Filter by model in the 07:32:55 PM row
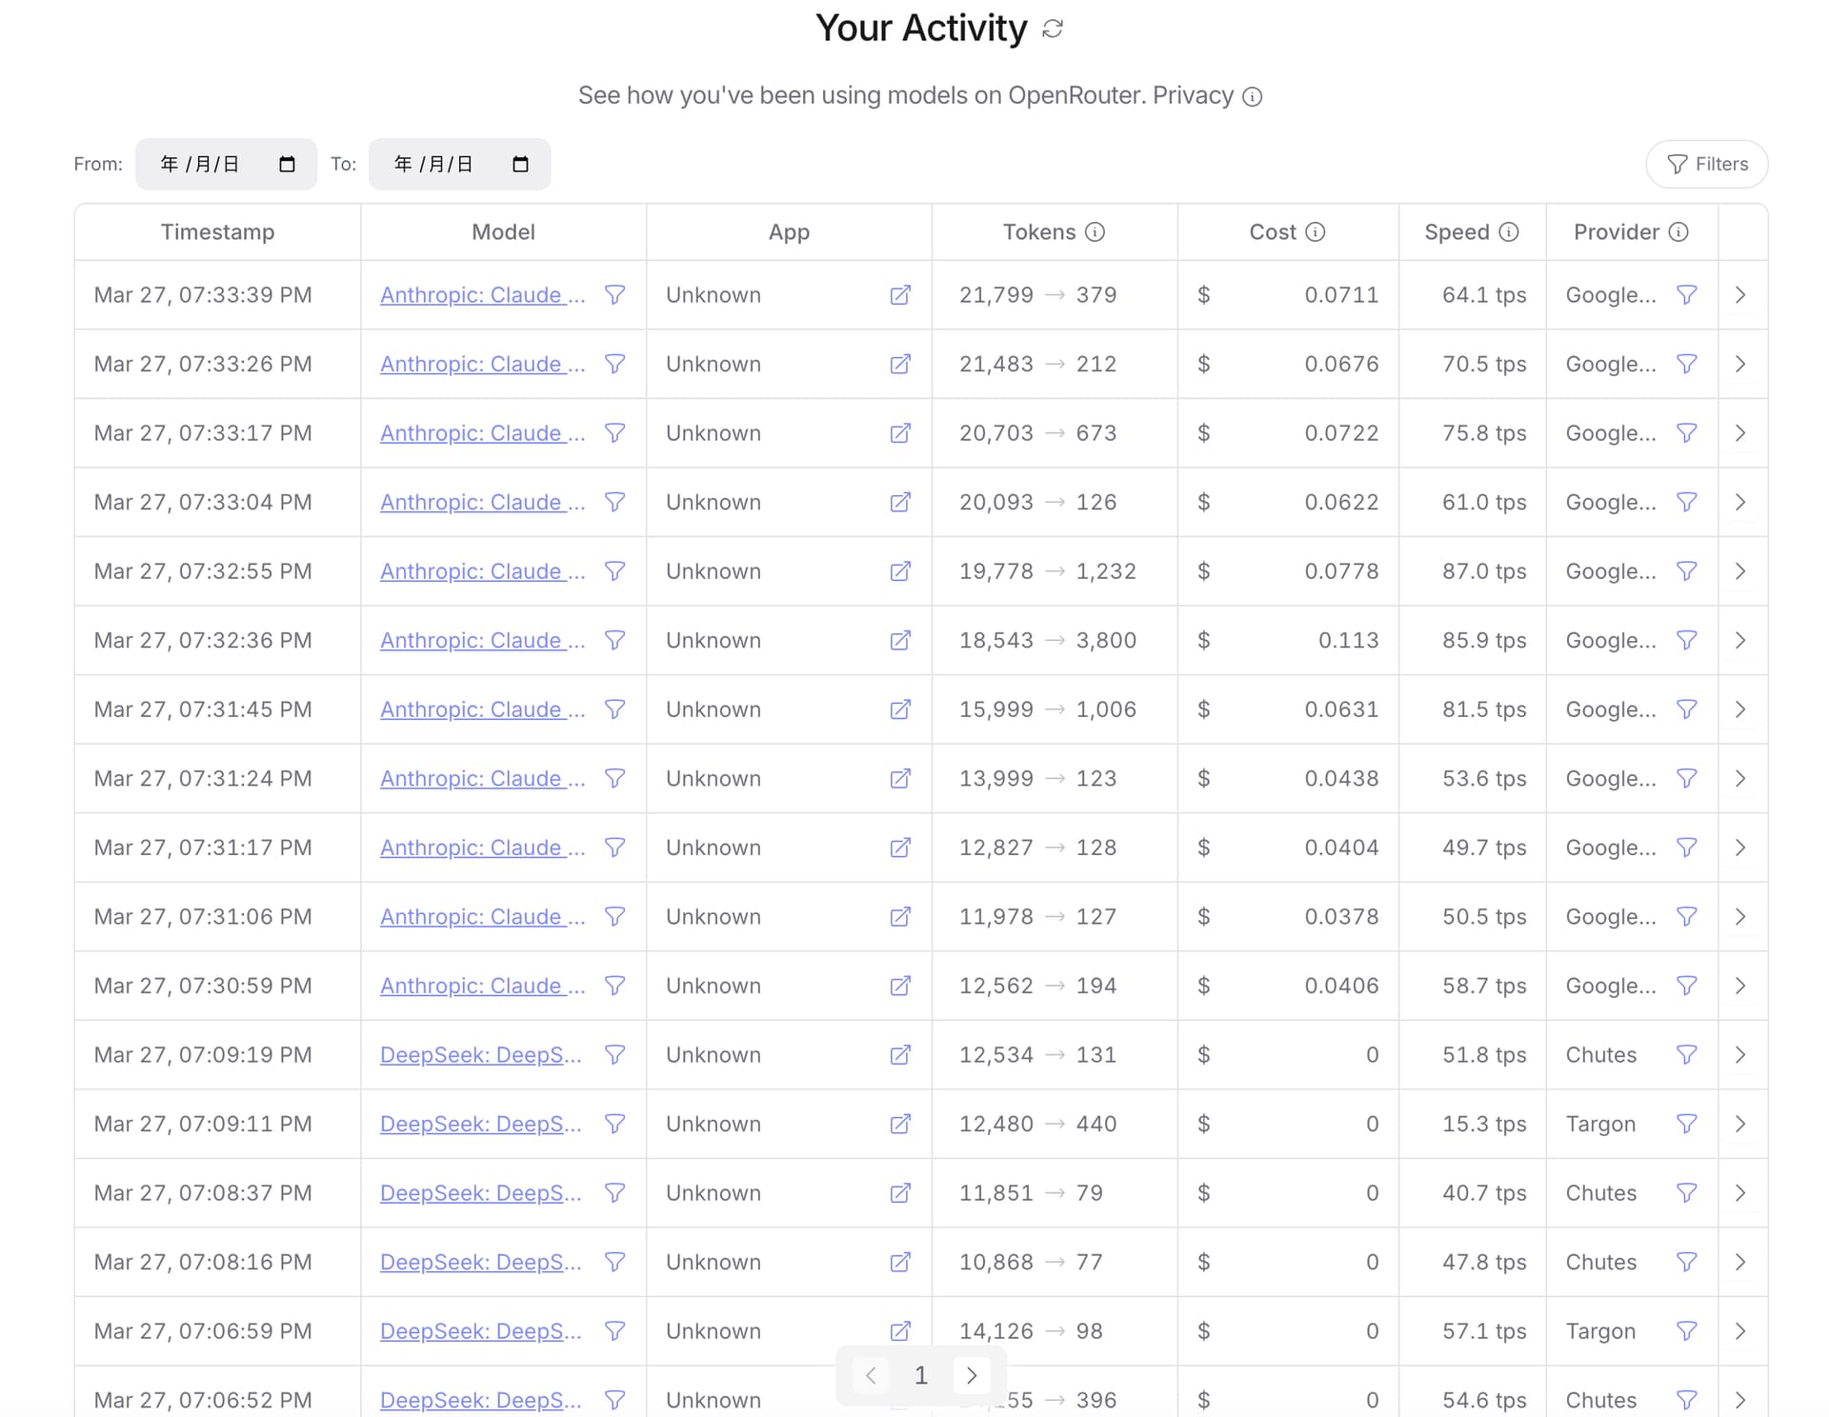 coord(615,571)
